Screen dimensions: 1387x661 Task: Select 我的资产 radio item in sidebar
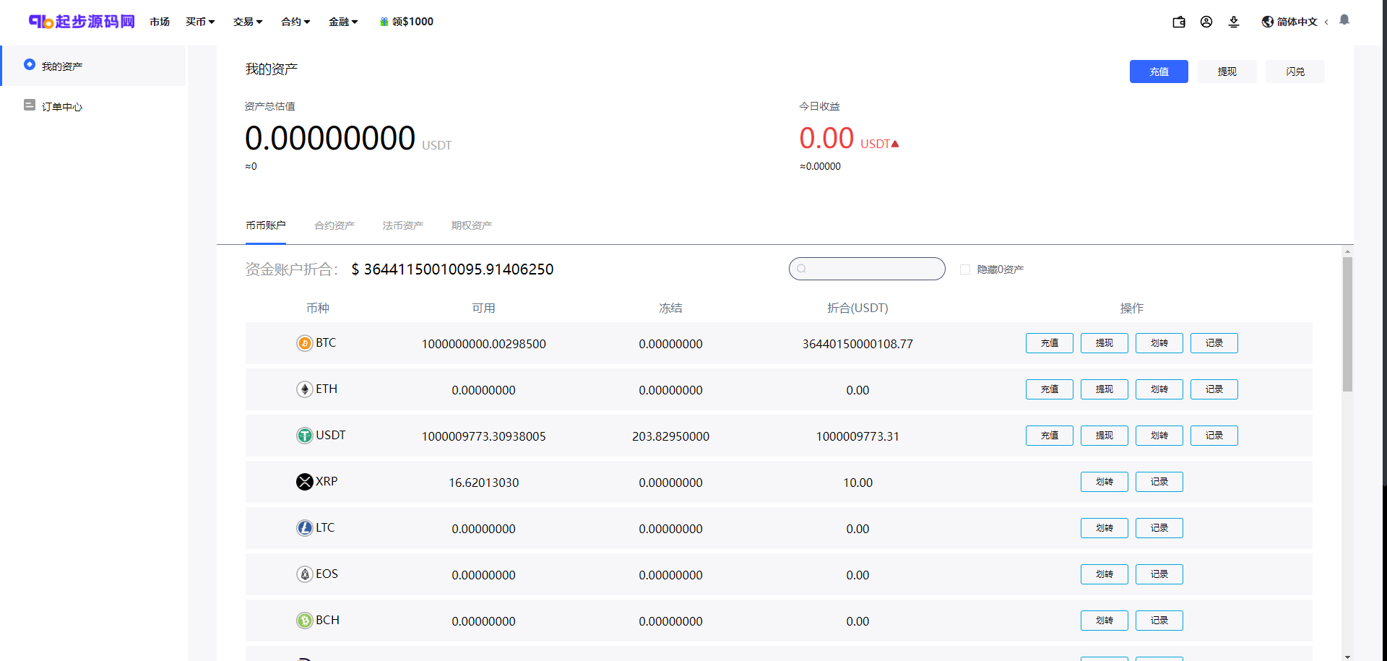point(30,65)
